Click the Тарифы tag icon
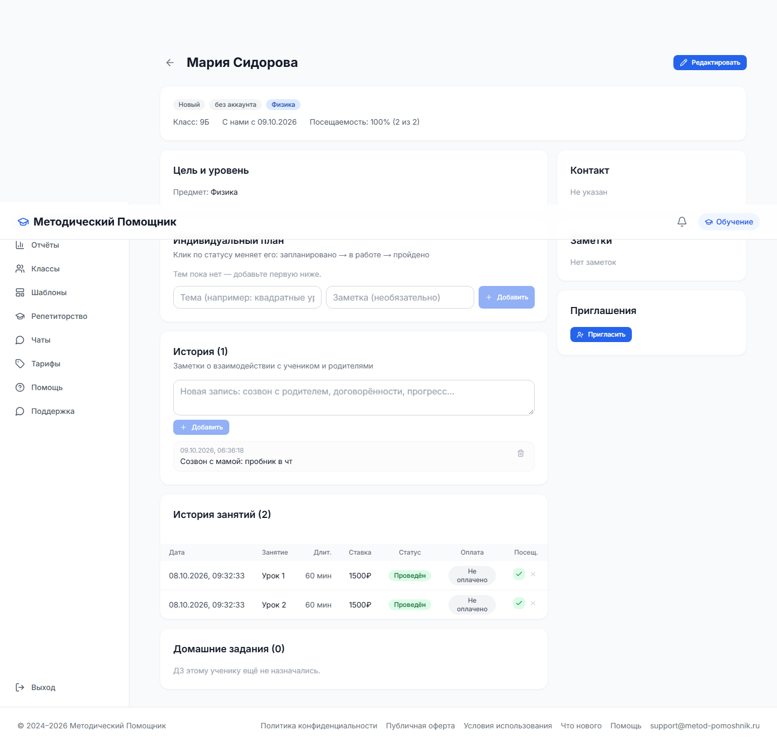Viewport: 777px width, 744px height. [x=20, y=364]
